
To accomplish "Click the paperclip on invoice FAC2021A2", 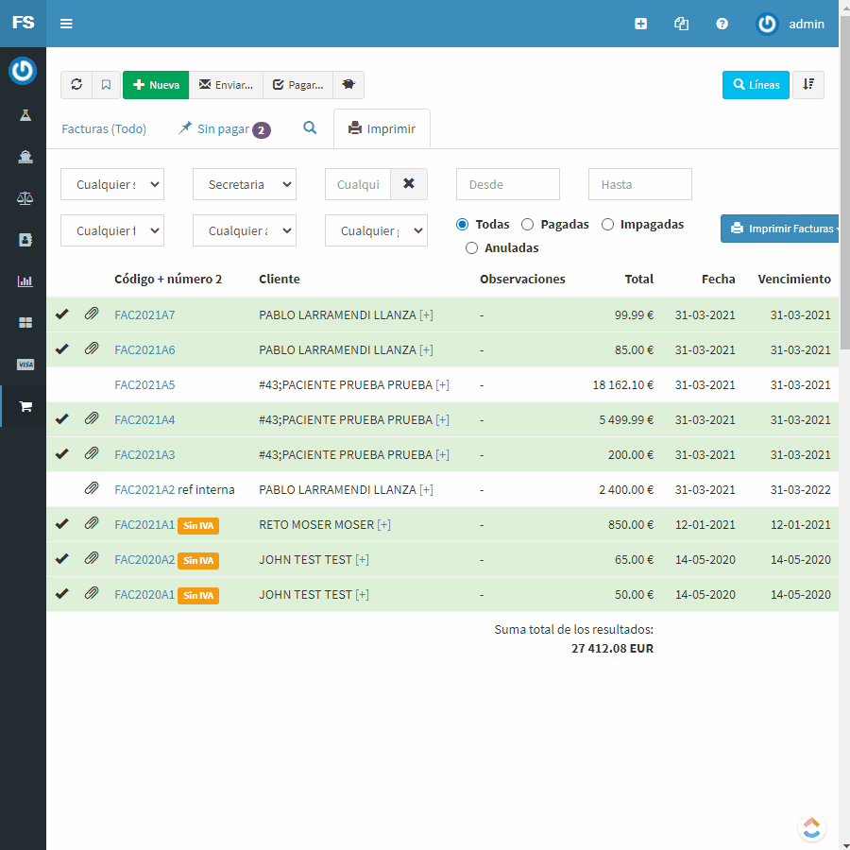I will click(x=92, y=489).
